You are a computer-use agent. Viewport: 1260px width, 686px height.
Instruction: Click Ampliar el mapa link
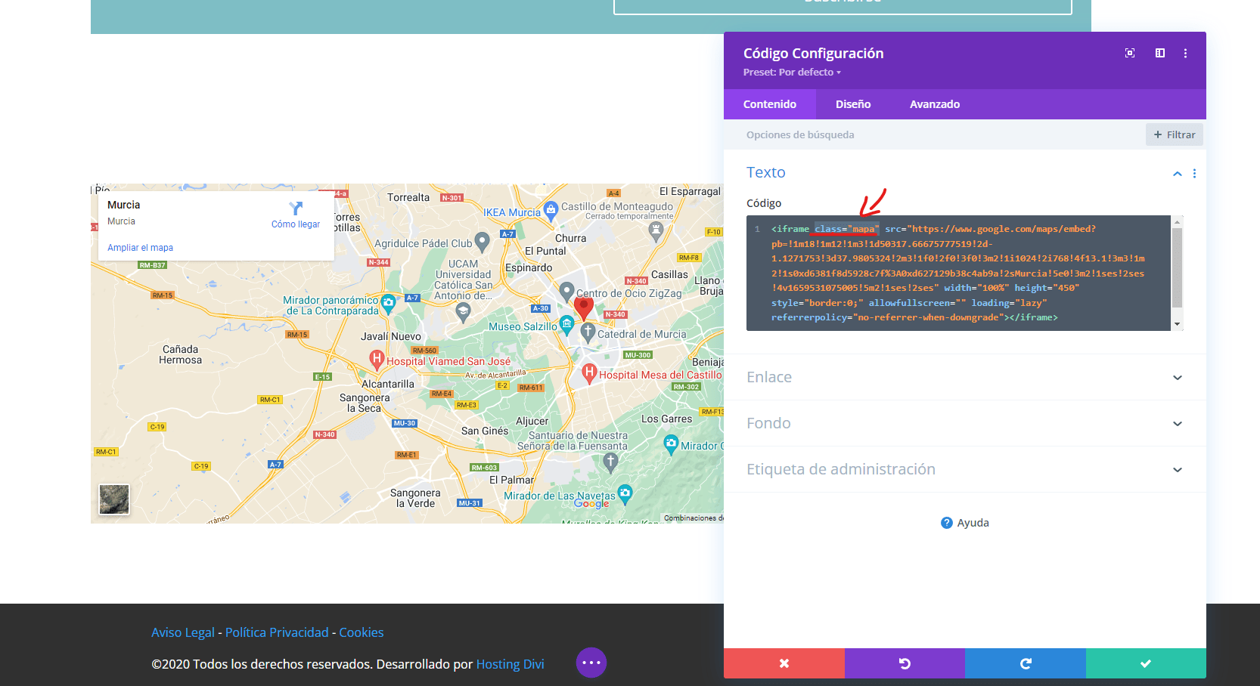point(140,248)
